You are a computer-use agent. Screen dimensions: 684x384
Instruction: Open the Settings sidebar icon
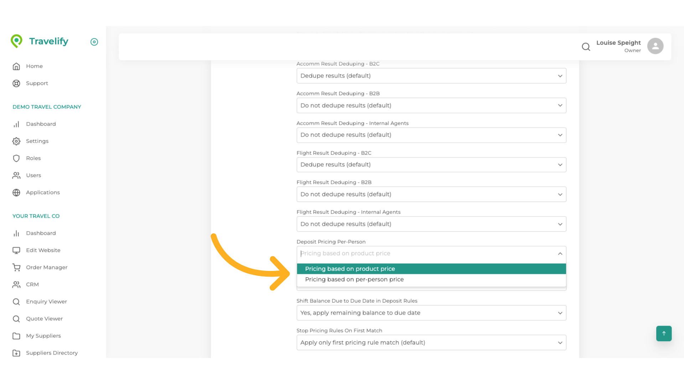pyautogui.click(x=16, y=141)
